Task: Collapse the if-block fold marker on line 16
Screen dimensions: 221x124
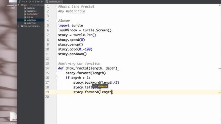Action: (x=57, y=78)
